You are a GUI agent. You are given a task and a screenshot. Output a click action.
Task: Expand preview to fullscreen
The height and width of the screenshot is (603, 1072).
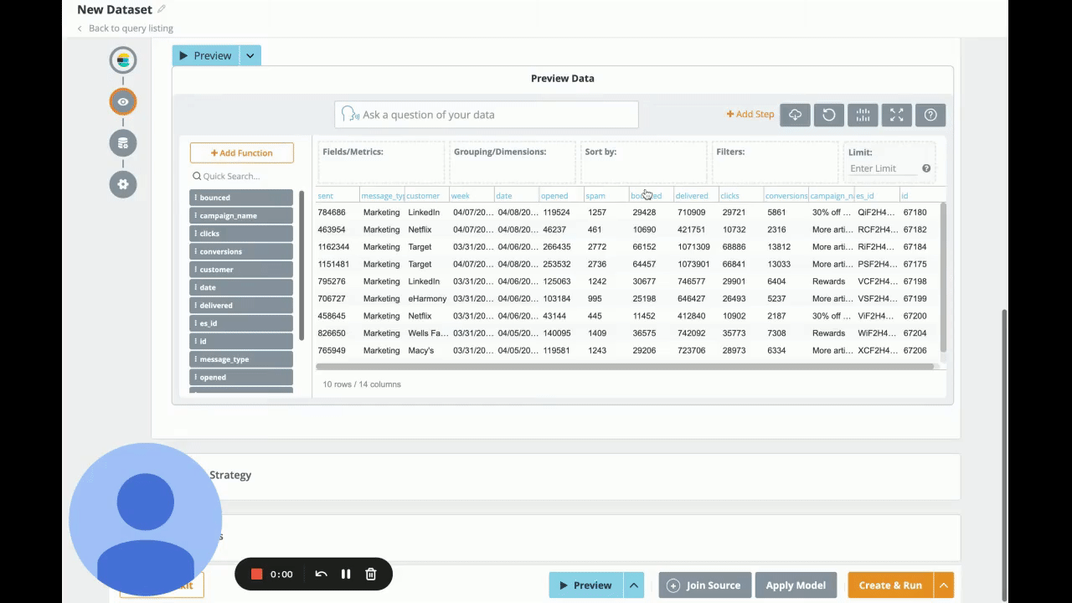coord(896,115)
